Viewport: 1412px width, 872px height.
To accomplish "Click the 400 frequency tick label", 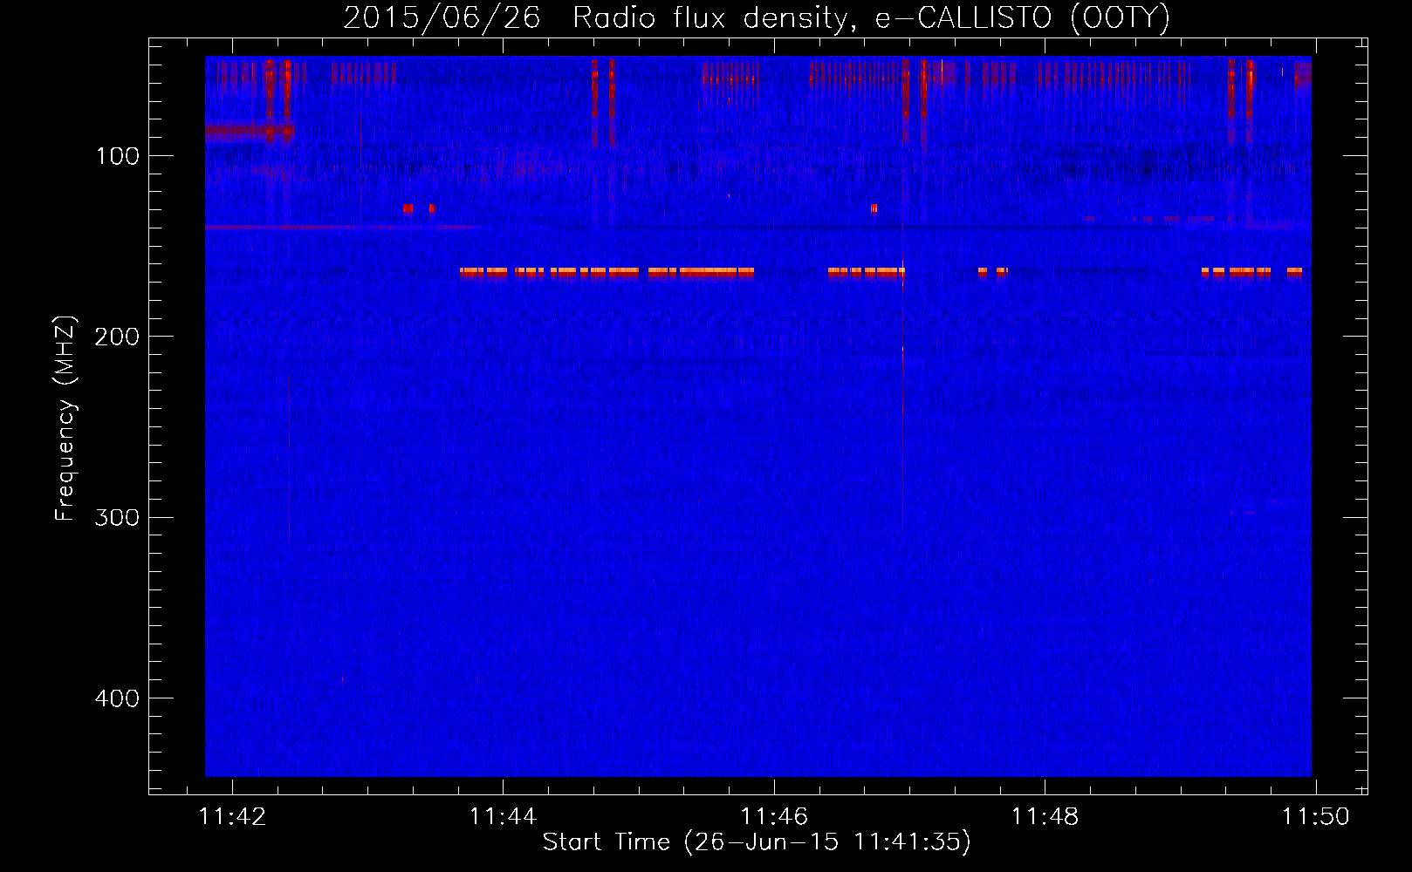I will [116, 698].
